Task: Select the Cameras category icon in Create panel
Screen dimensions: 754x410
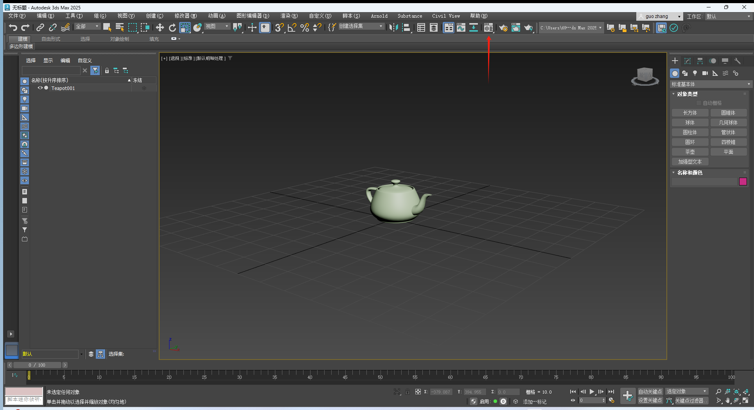Action: (x=705, y=73)
